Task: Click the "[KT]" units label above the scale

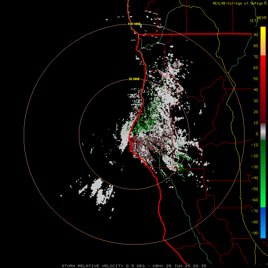Action: (254, 21)
